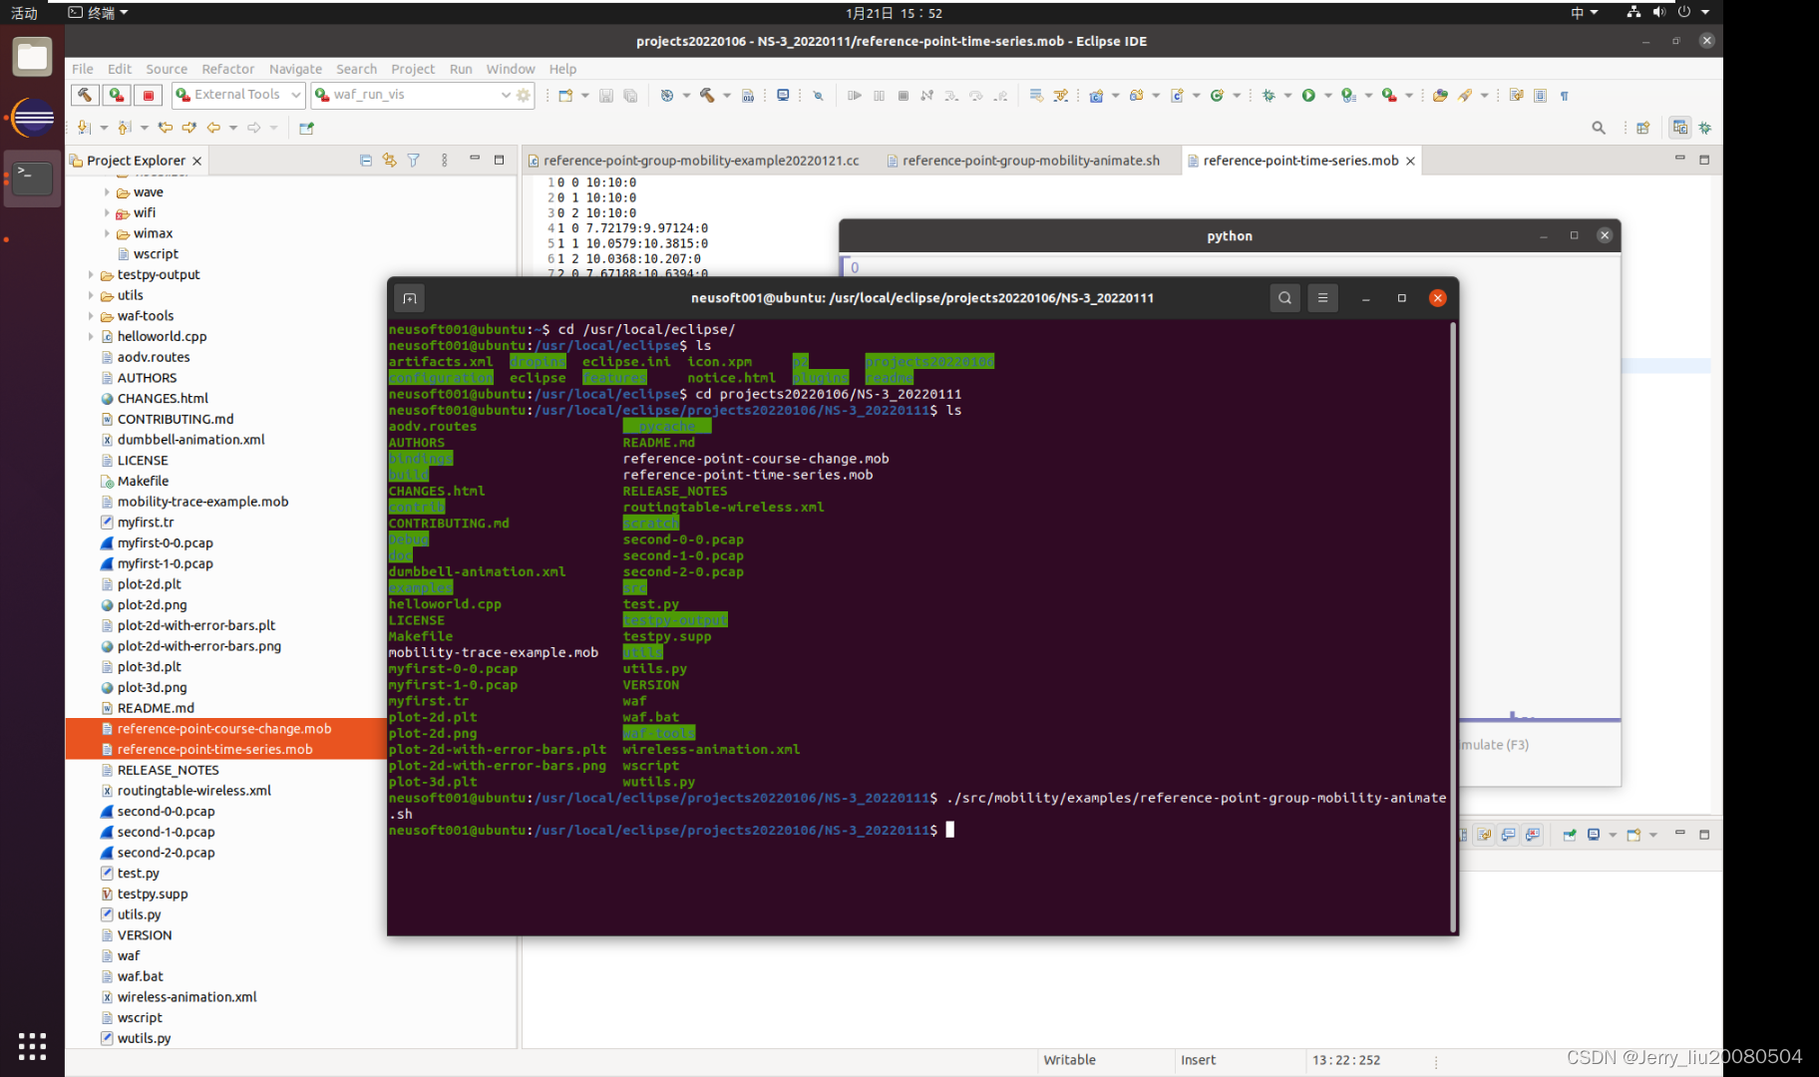
Task: Switch to the C/C++ perspective
Action: tap(1680, 128)
